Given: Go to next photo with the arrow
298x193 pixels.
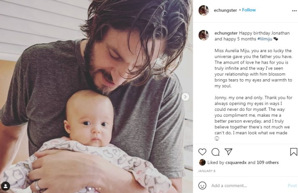Looking at the screenshot, I should click(185, 97).
